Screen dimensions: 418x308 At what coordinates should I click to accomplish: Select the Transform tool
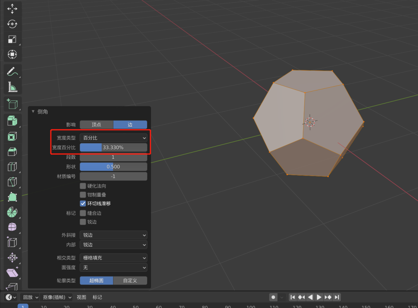pos(12,54)
